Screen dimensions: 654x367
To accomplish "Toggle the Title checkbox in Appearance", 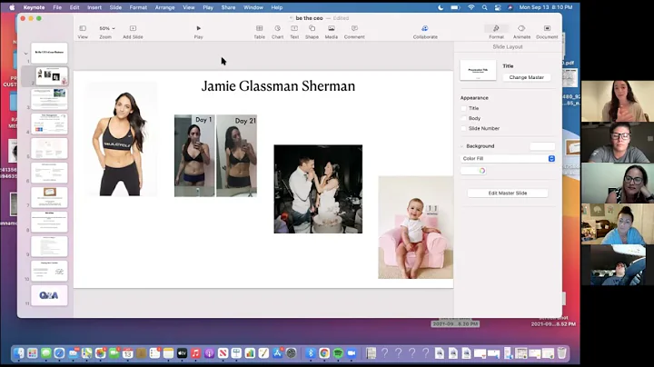I will tap(463, 108).
